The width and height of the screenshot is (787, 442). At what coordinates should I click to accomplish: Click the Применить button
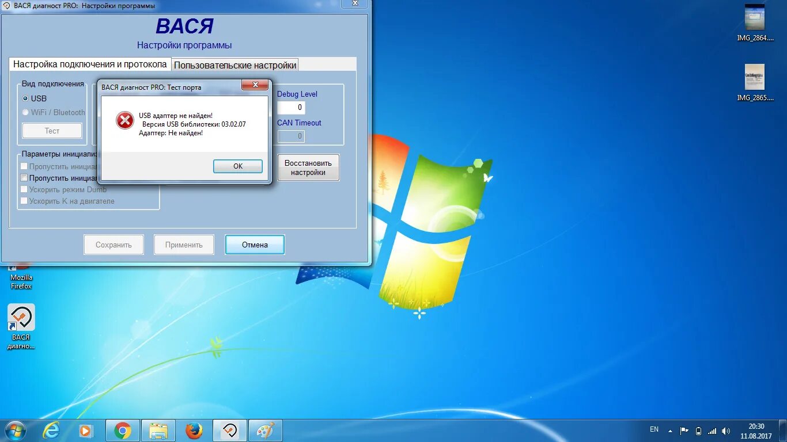[x=184, y=245]
